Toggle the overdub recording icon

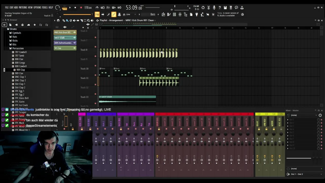(114, 8)
